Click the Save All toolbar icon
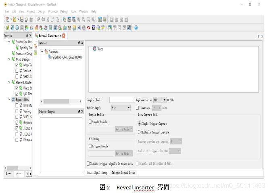Viewport: 269px width, 193px height. click(27, 19)
